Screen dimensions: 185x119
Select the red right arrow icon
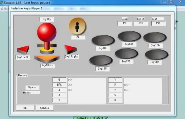[x=70, y=49]
